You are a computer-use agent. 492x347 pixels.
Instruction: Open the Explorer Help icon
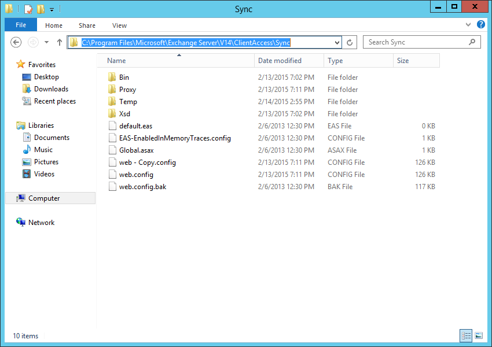[x=480, y=25]
